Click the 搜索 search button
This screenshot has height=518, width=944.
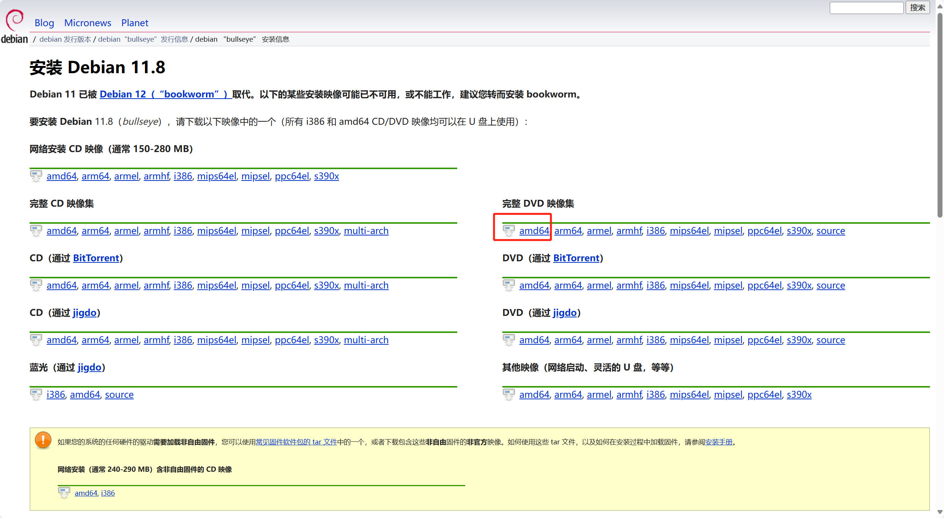click(917, 8)
